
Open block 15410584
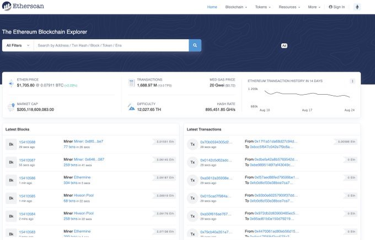point(27,214)
